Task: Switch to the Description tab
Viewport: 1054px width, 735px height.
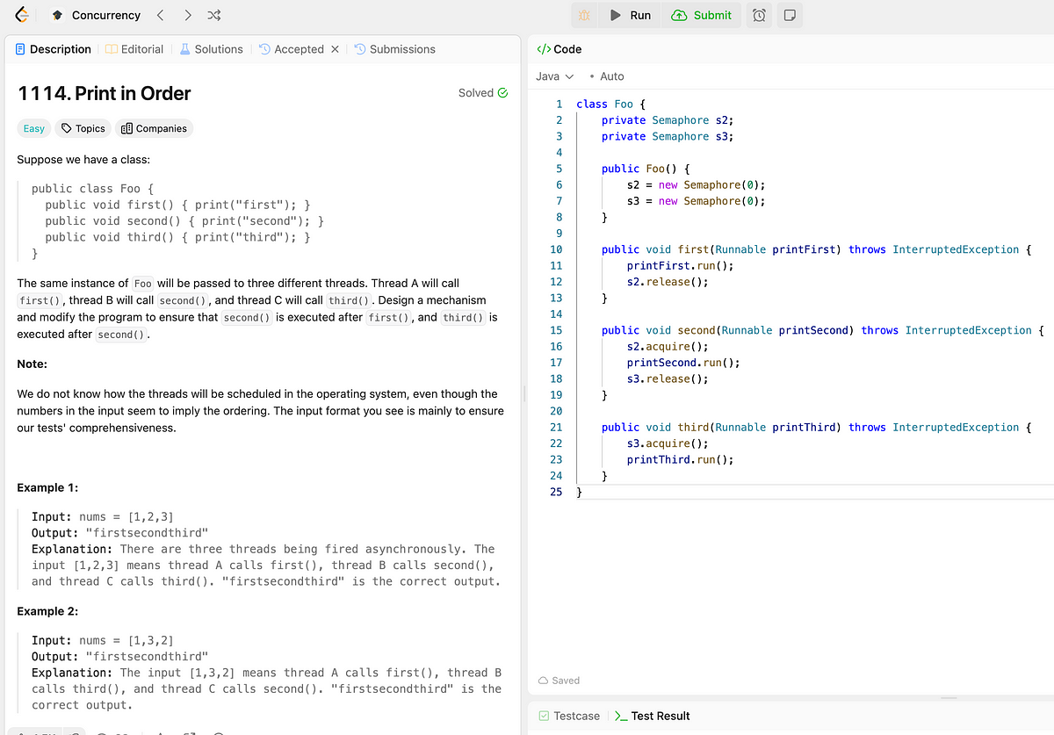Action: [x=54, y=49]
